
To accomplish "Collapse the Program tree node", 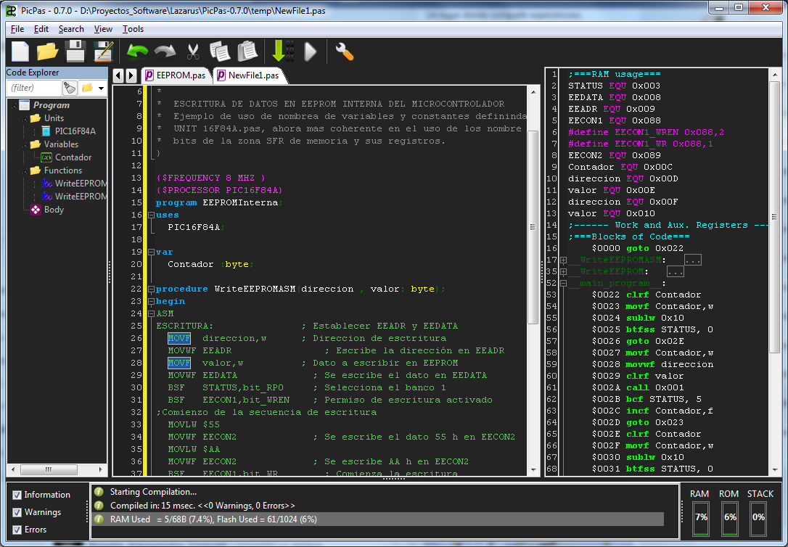I will [14, 105].
